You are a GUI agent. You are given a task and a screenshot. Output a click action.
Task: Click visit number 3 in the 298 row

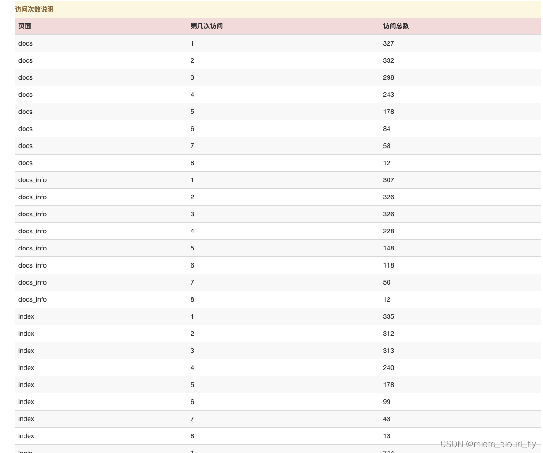pos(192,77)
